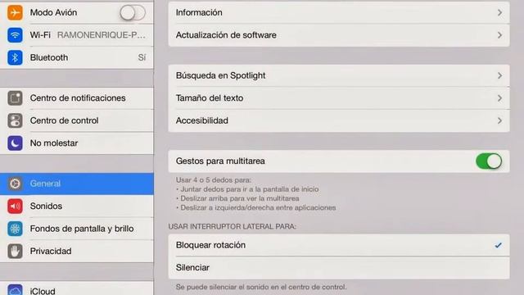Open Wi-Fi settings in sidebar
Image resolution: width=524 pixels, height=295 pixels.
click(77, 35)
